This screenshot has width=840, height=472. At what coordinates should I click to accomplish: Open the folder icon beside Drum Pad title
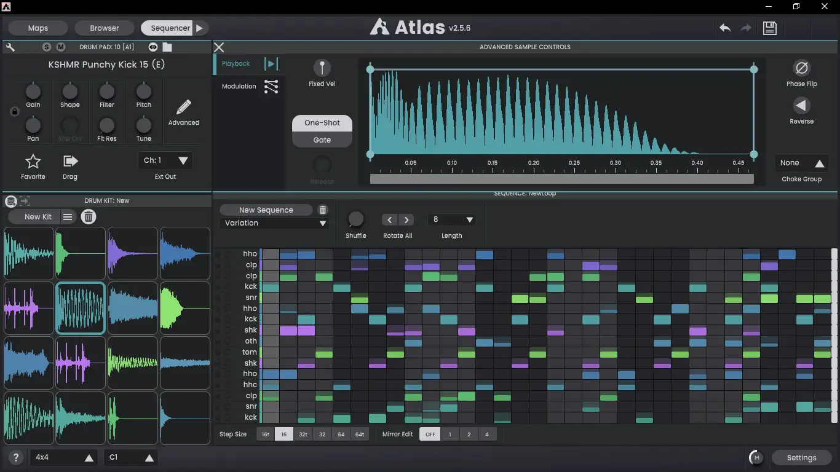click(167, 47)
